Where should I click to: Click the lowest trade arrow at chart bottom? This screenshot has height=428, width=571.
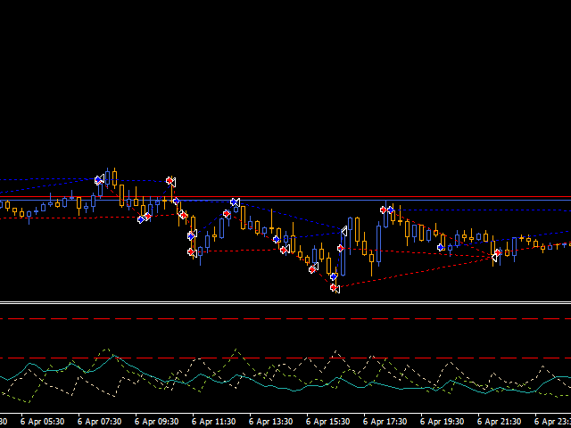(x=335, y=287)
